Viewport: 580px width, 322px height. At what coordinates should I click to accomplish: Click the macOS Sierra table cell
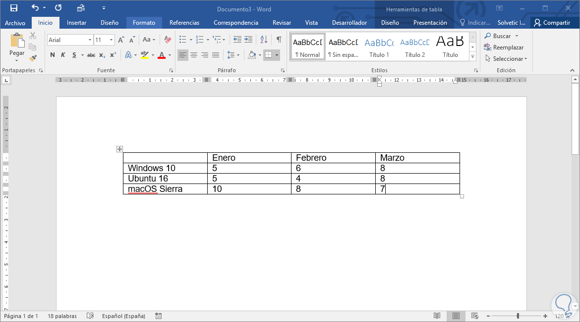[x=165, y=189]
